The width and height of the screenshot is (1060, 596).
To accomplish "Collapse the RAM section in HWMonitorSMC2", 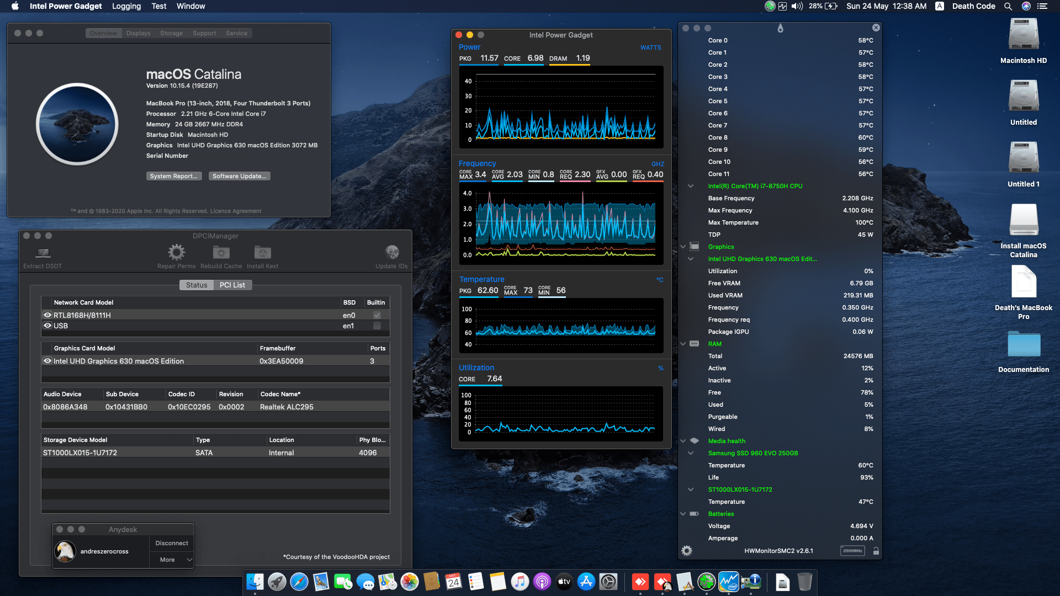I will pos(683,344).
